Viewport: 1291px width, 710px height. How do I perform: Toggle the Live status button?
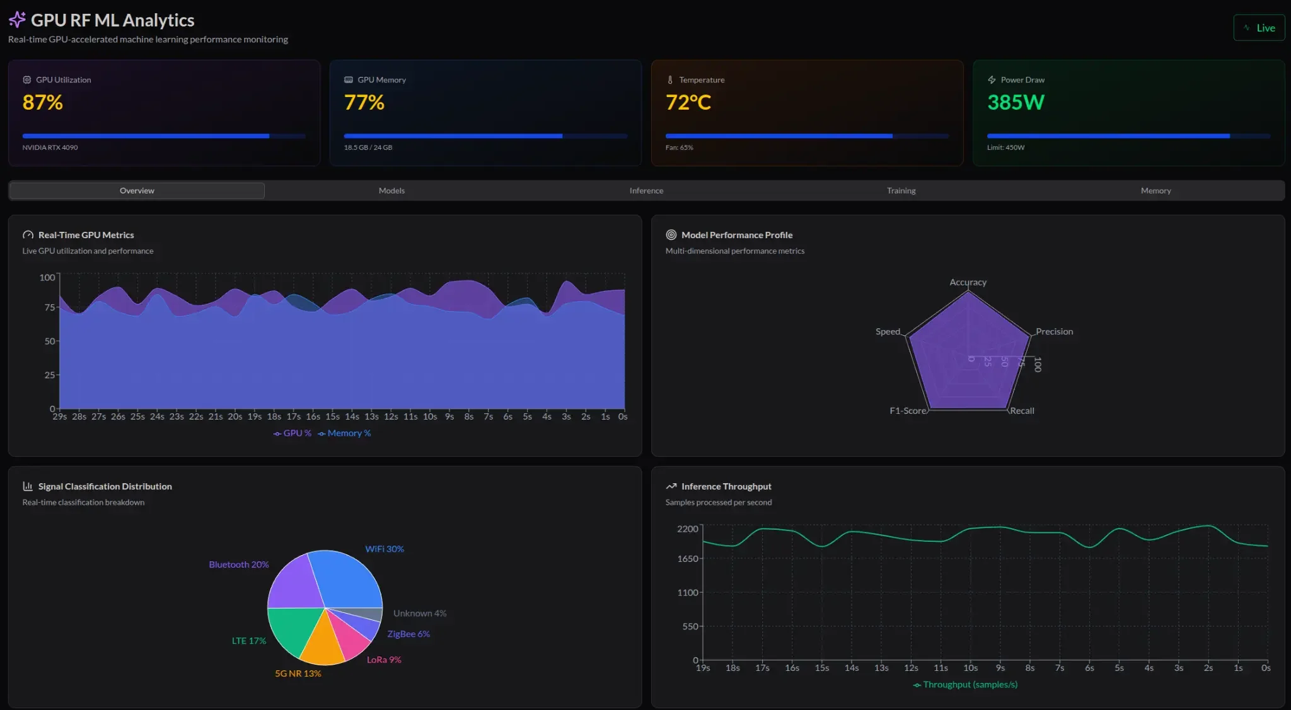pos(1258,28)
